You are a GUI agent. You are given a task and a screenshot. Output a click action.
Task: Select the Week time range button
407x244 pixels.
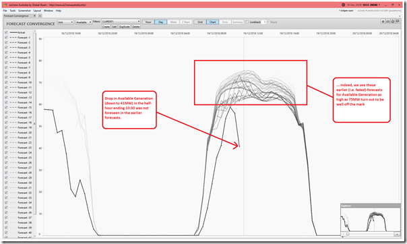[173, 22]
